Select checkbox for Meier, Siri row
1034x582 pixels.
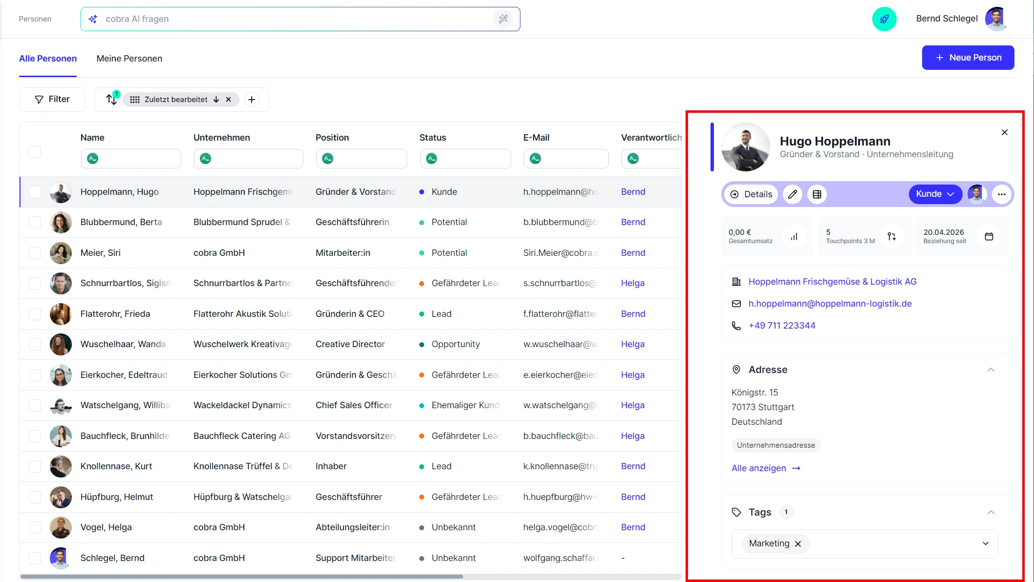coord(35,253)
